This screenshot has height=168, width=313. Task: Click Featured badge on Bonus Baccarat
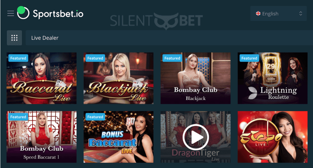95,117
